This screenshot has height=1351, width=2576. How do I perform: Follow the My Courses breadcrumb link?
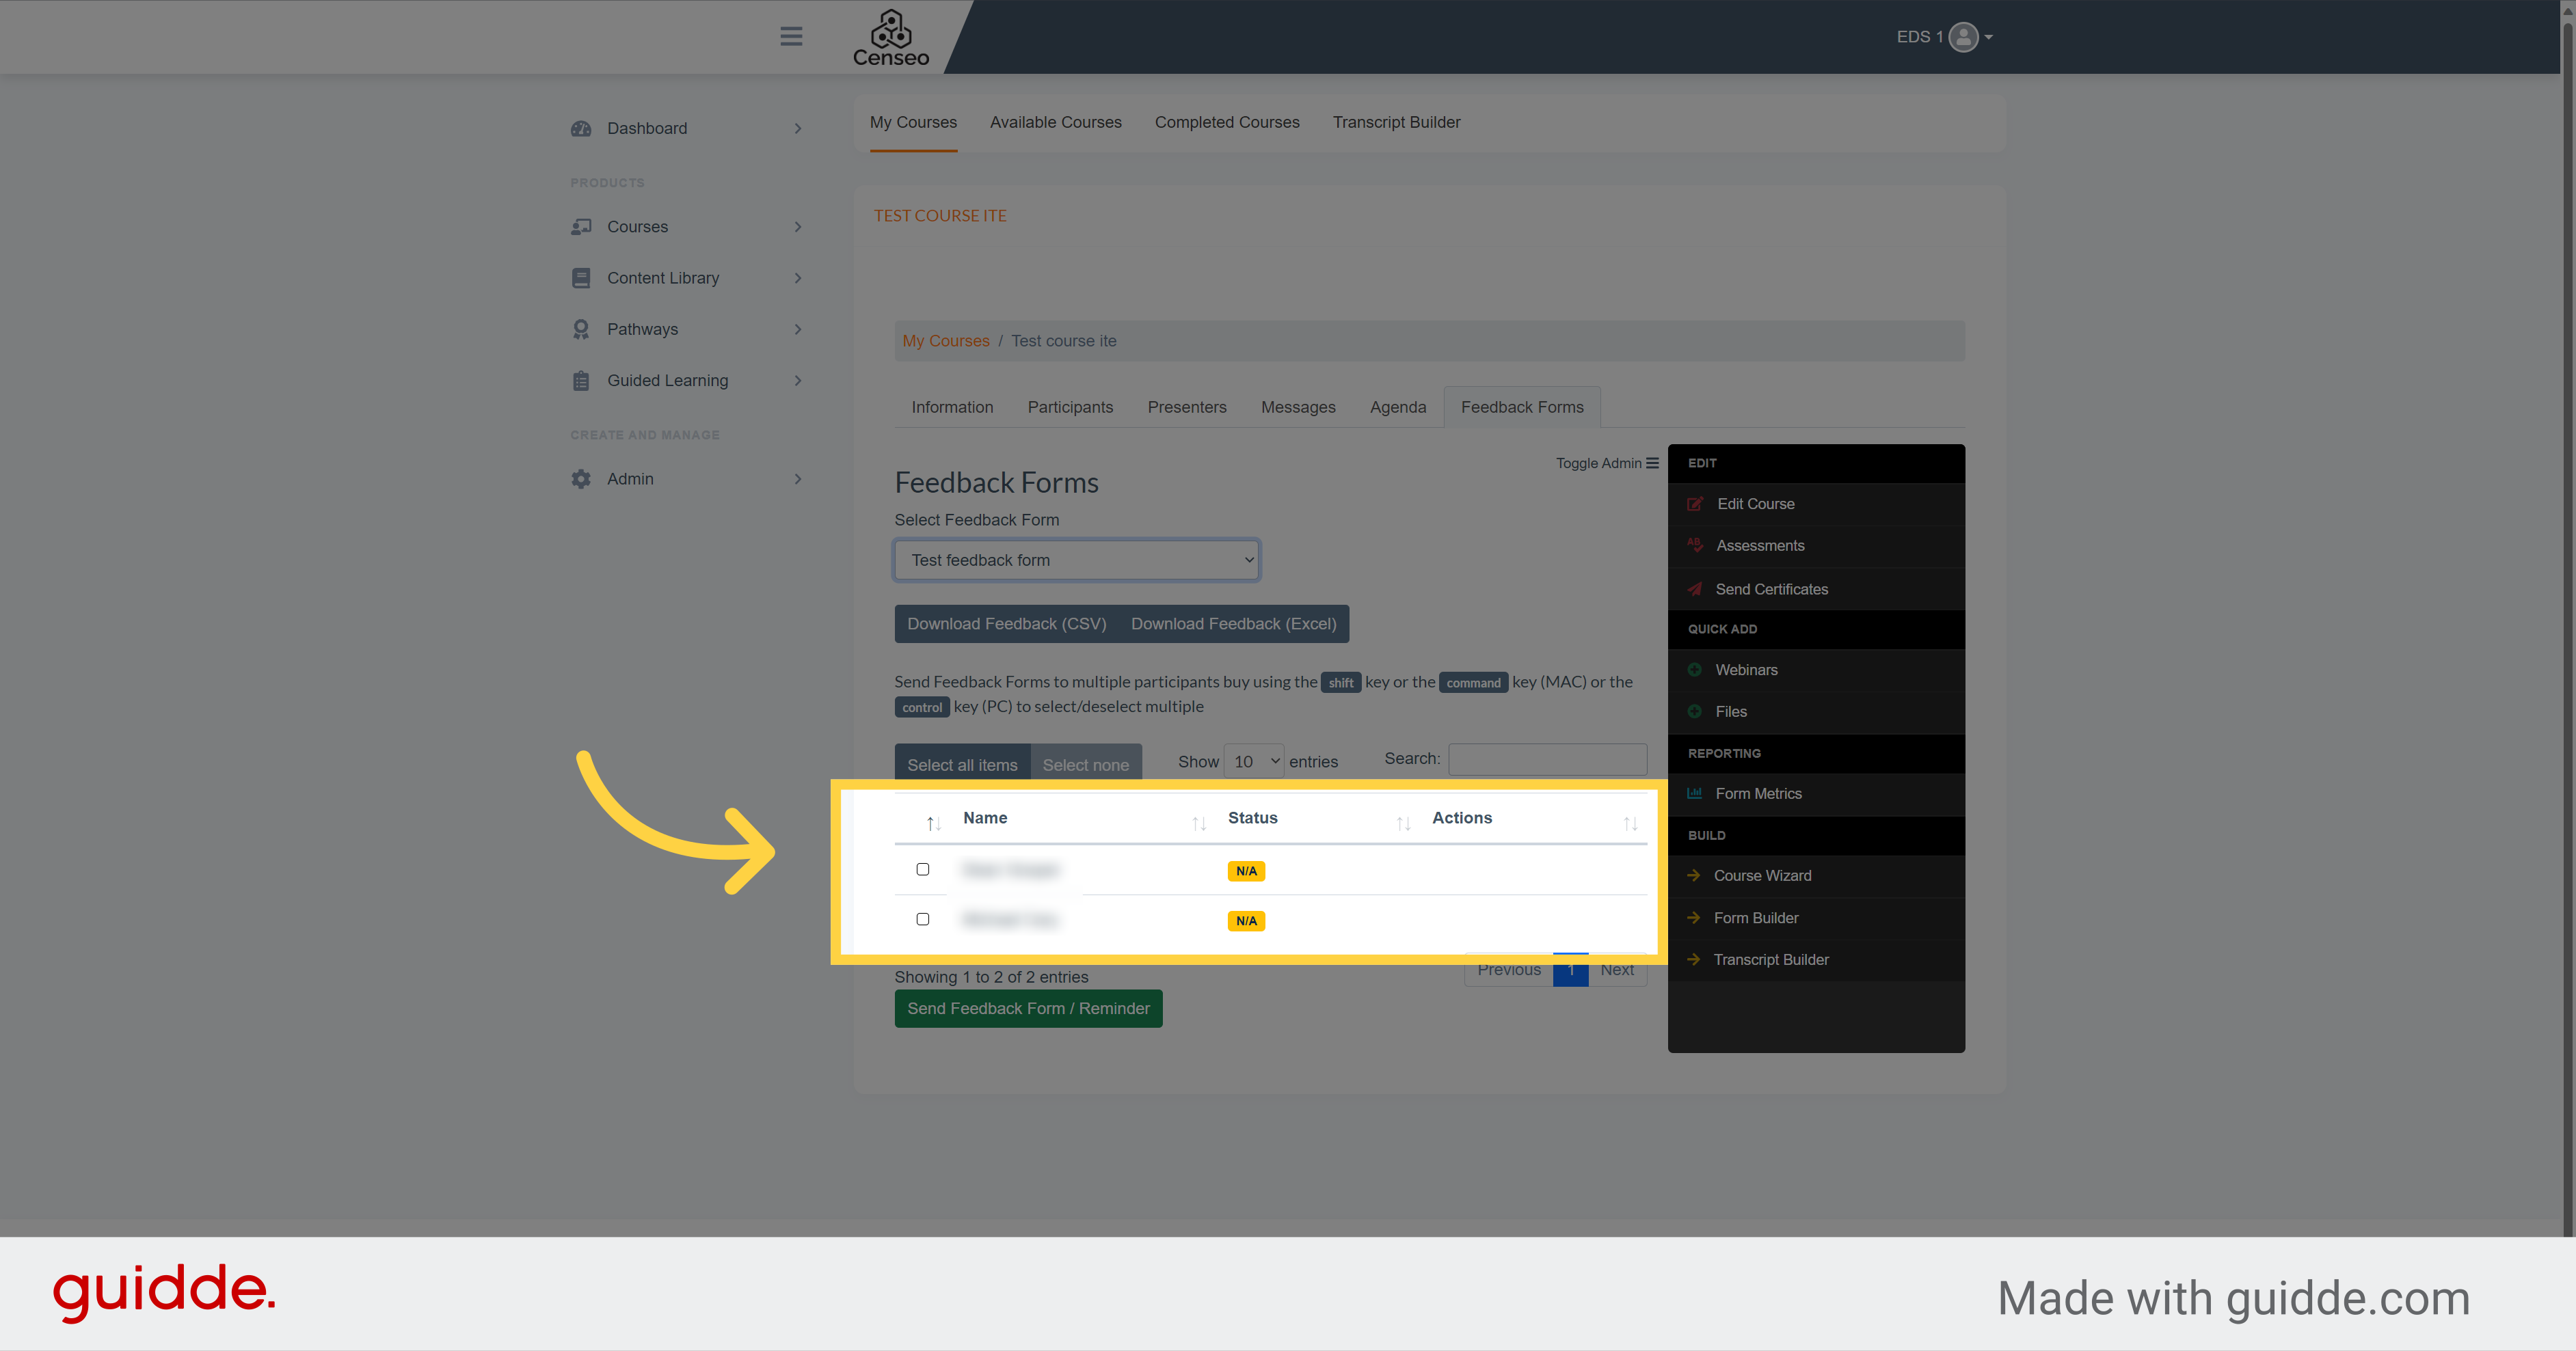click(x=945, y=341)
